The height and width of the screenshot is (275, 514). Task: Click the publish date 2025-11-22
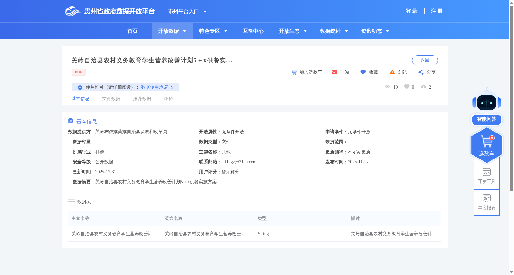pos(358,162)
